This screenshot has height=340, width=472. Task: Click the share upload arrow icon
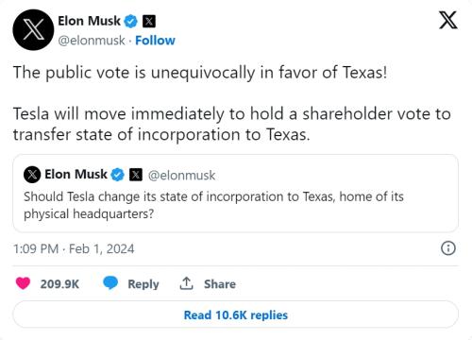pos(186,283)
